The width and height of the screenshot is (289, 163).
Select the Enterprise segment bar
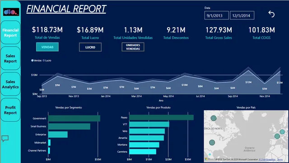click(x=58, y=134)
